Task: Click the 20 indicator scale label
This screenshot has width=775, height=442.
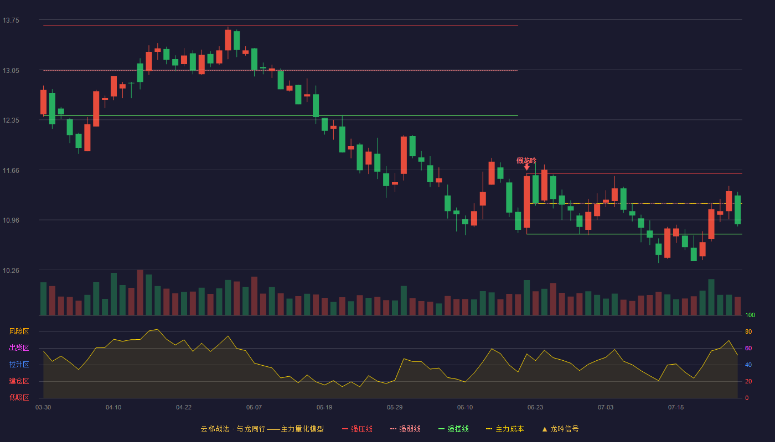Action: [748, 381]
